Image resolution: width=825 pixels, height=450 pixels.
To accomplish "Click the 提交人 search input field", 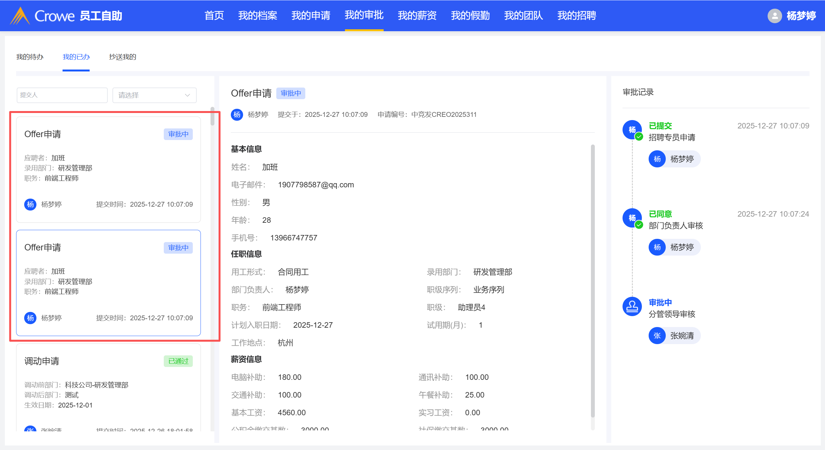I will coord(62,95).
